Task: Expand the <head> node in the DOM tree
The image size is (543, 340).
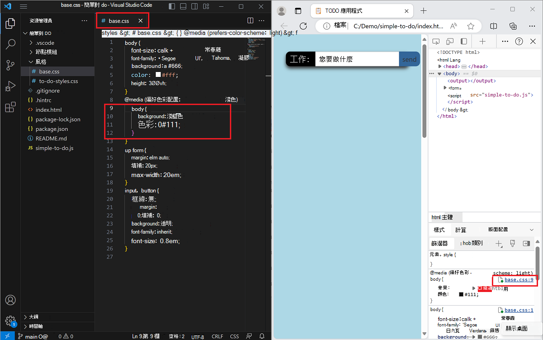Action: coord(440,66)
